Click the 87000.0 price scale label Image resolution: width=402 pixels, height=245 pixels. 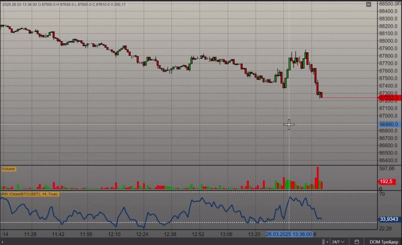point(388,116)
